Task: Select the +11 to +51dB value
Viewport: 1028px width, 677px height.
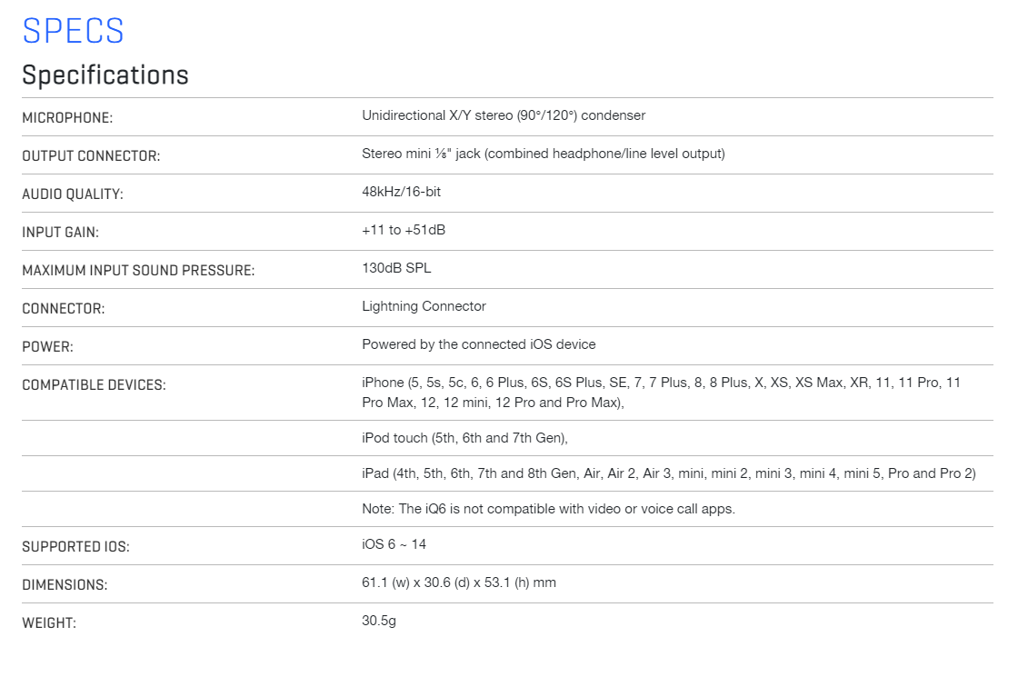Action: (404, 230)
